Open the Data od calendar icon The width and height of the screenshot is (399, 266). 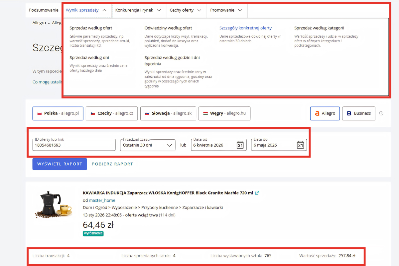pyautogui.click(x=240, y=145)
